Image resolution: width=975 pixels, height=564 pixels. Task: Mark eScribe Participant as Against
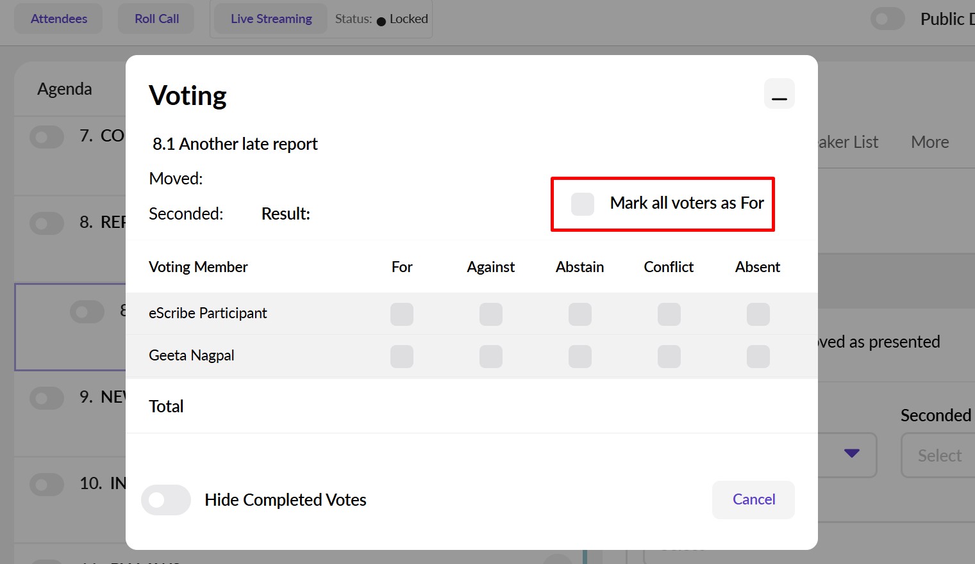coord(491,314)
